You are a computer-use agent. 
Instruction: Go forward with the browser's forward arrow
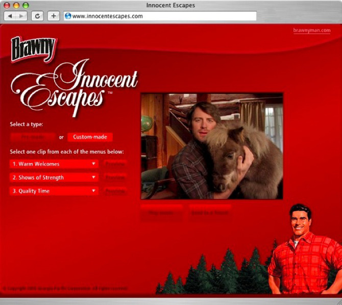(21, 16)
